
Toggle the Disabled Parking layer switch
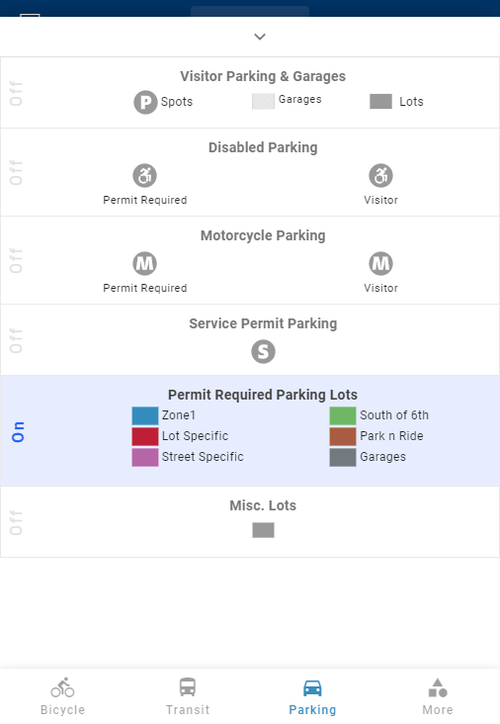click(16, 173)
